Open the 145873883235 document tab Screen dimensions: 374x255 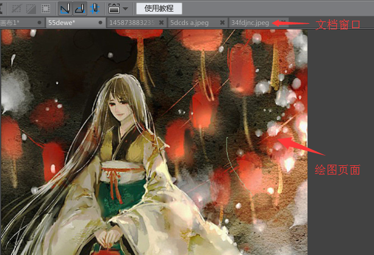click(131, 23)
